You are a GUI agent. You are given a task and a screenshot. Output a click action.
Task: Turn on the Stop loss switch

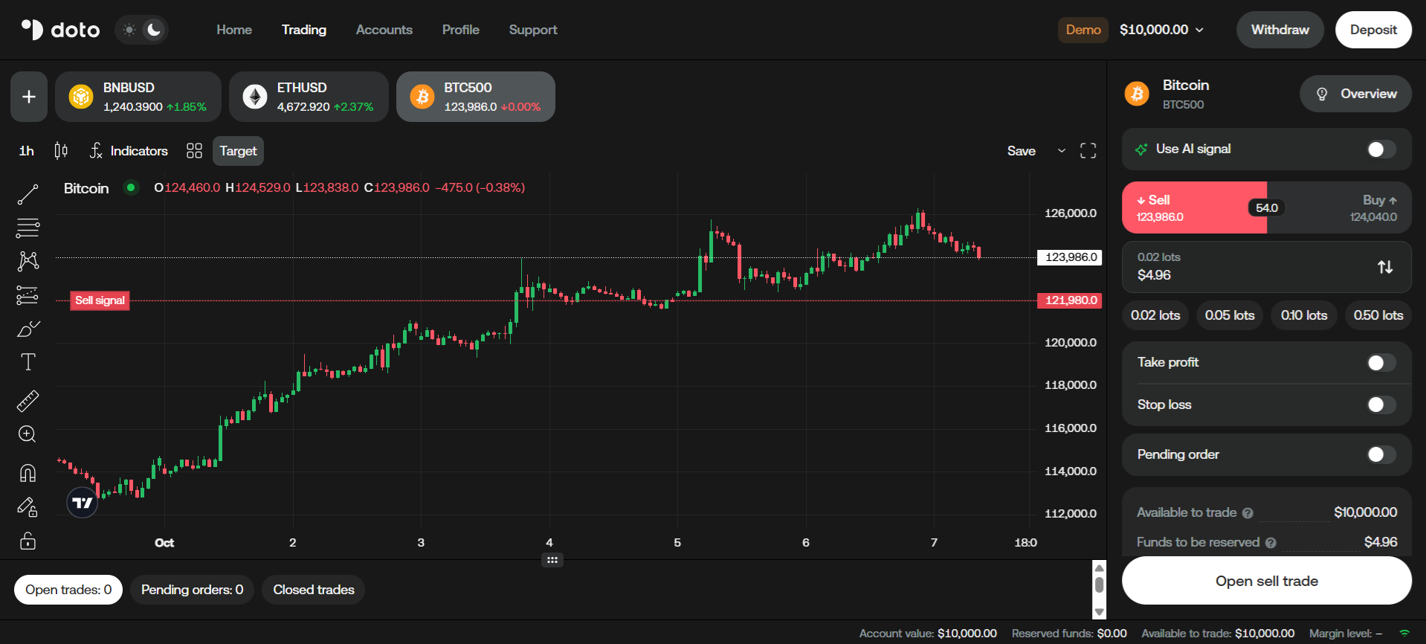pyautogui.click(x=1381, y=405)
